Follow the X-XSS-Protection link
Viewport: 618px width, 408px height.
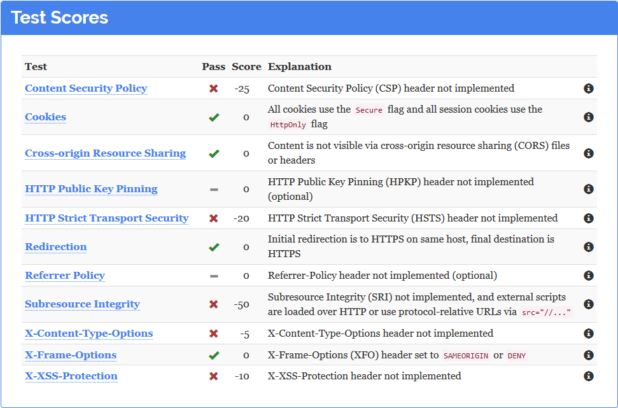point(71,376)
